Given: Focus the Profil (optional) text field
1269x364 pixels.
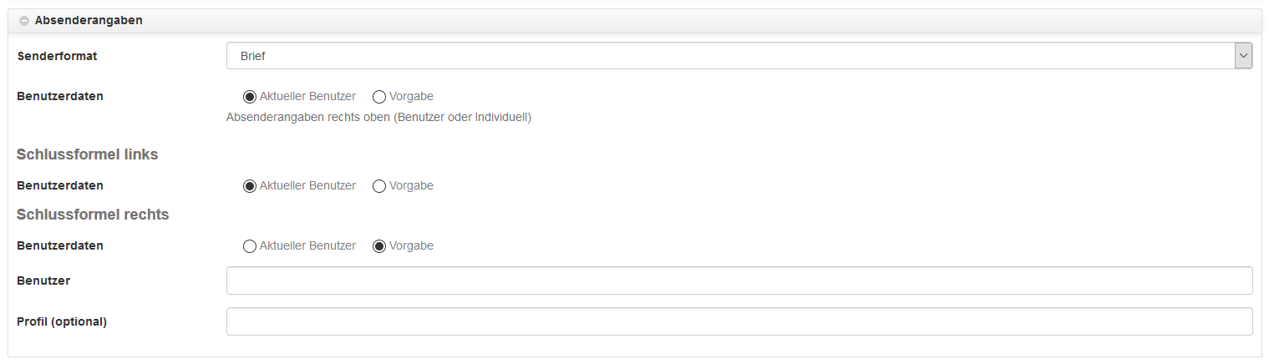Looking at the screenshot, I should point(739,321).
